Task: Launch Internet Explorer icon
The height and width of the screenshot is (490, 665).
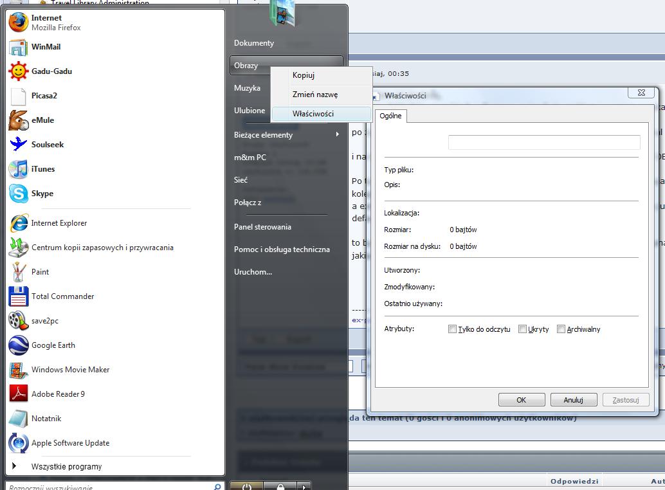Action: 18,223
